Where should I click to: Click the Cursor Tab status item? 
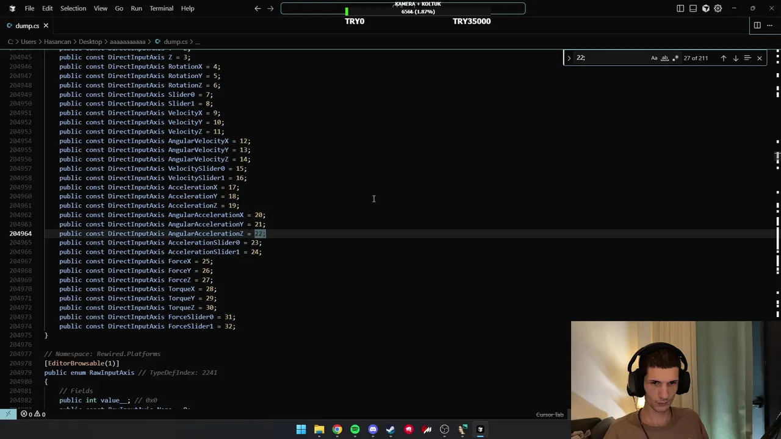(550, 415)
